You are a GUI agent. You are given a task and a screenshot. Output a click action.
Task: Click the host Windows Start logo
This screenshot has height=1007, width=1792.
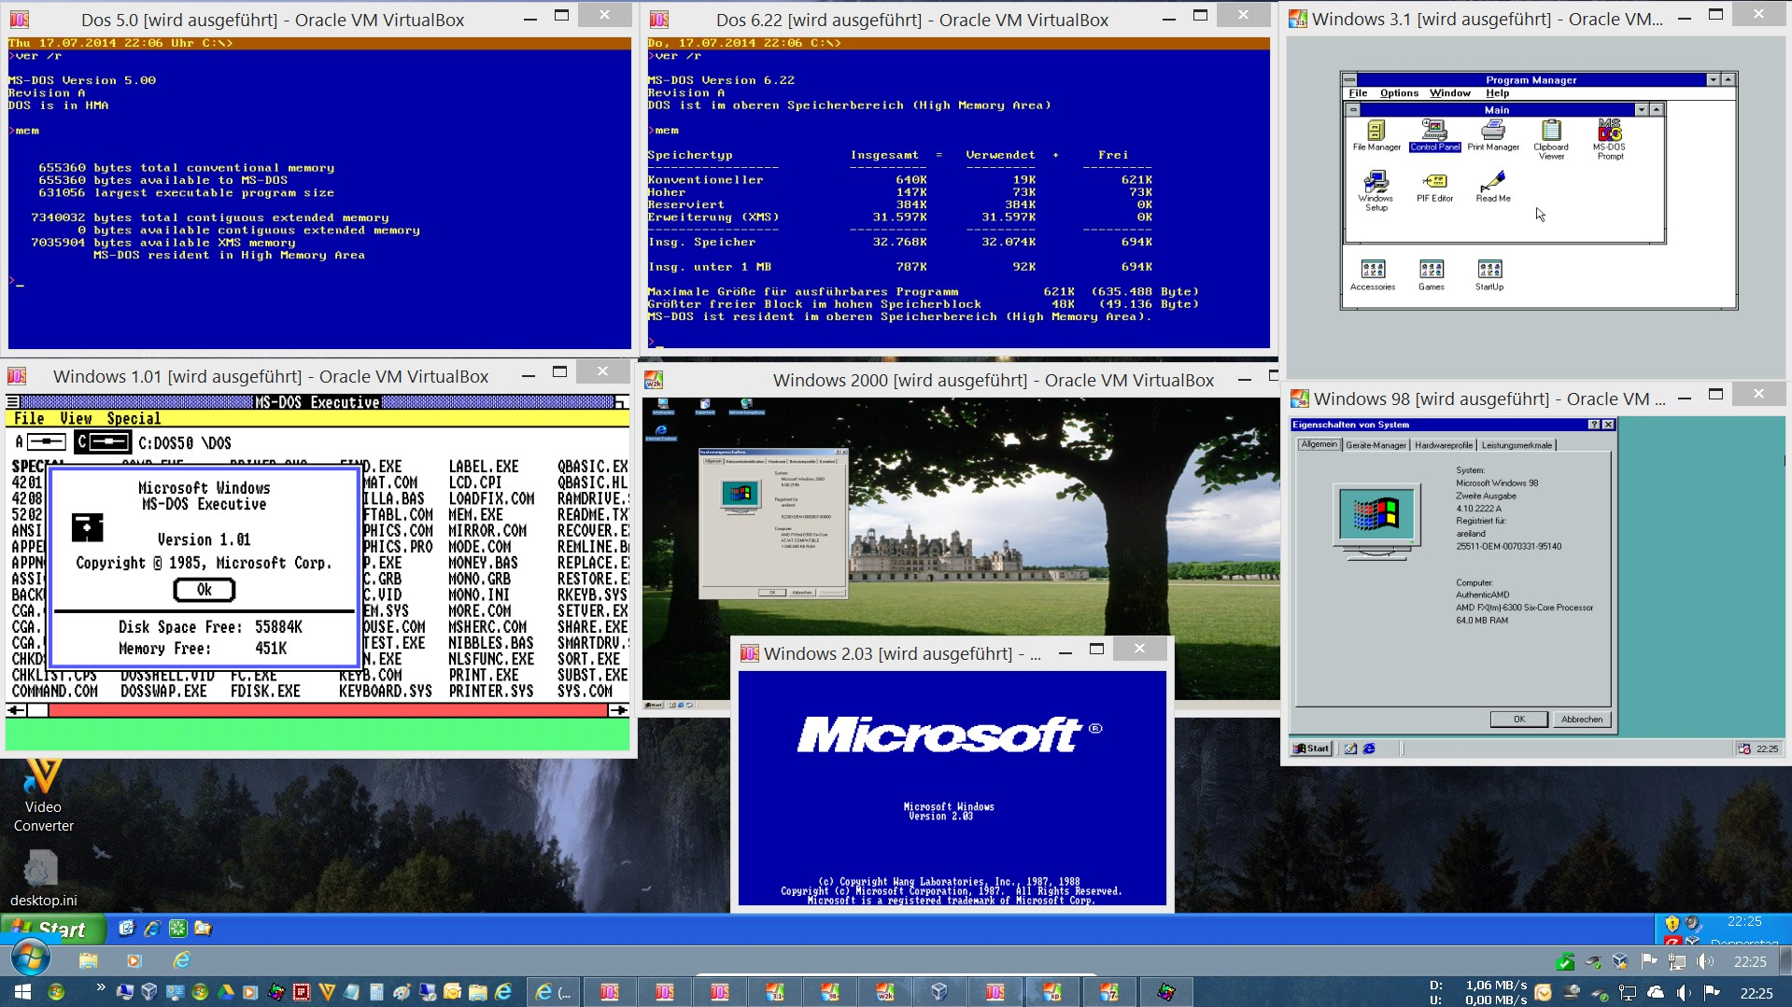(23, 992)
